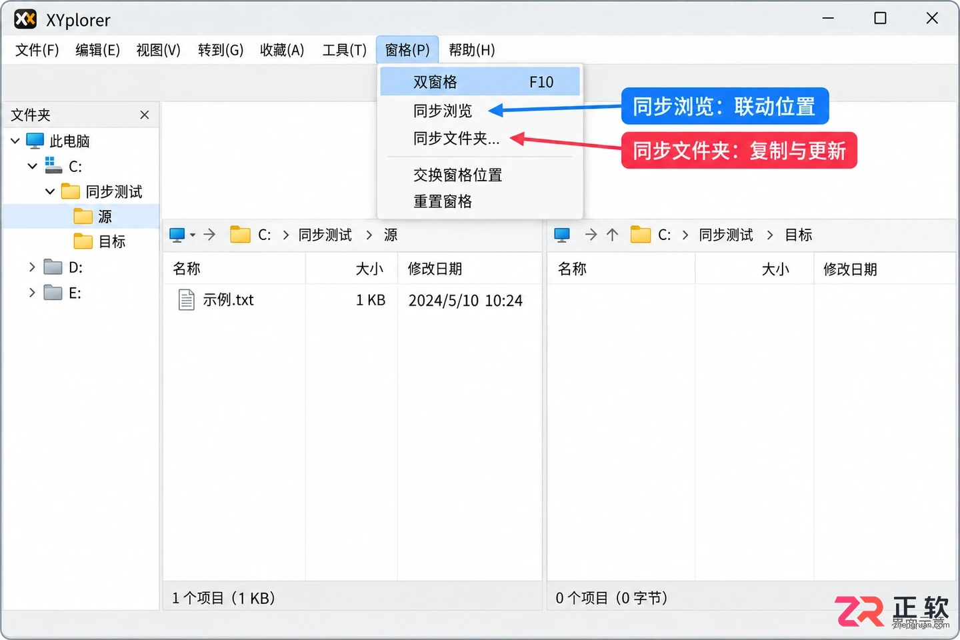Image resolution: width=960 pixels, height=640 pixels.
Task: Collapse the 同步测试 folder node
Action: tap(50, 191)
